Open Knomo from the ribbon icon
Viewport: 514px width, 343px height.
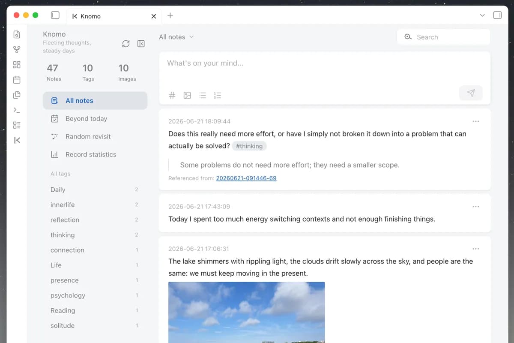click(17, 140)
